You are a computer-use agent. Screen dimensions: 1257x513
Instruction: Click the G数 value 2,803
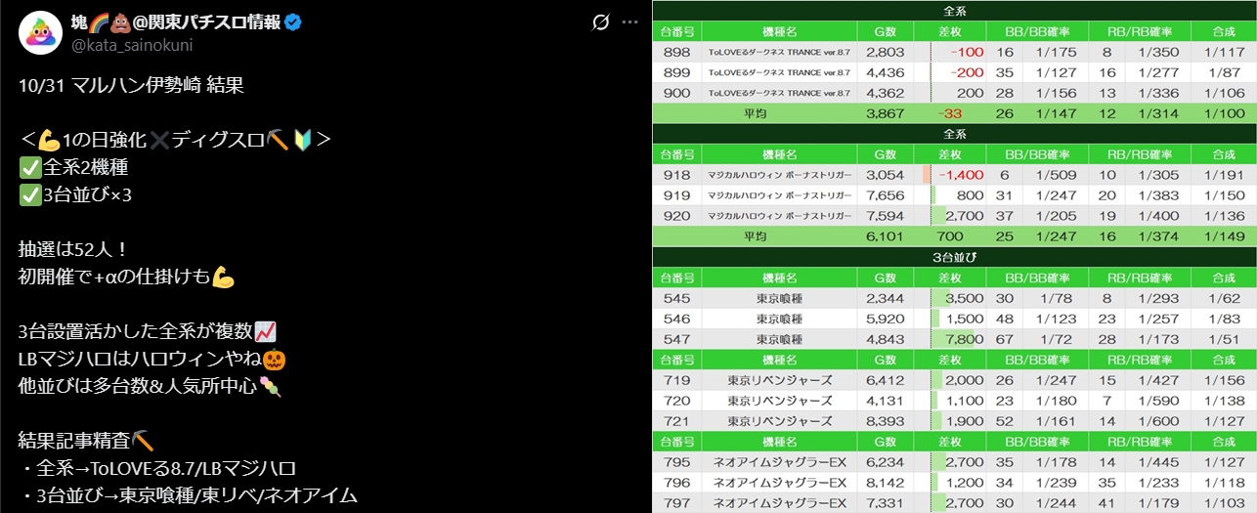coord(886,52)
